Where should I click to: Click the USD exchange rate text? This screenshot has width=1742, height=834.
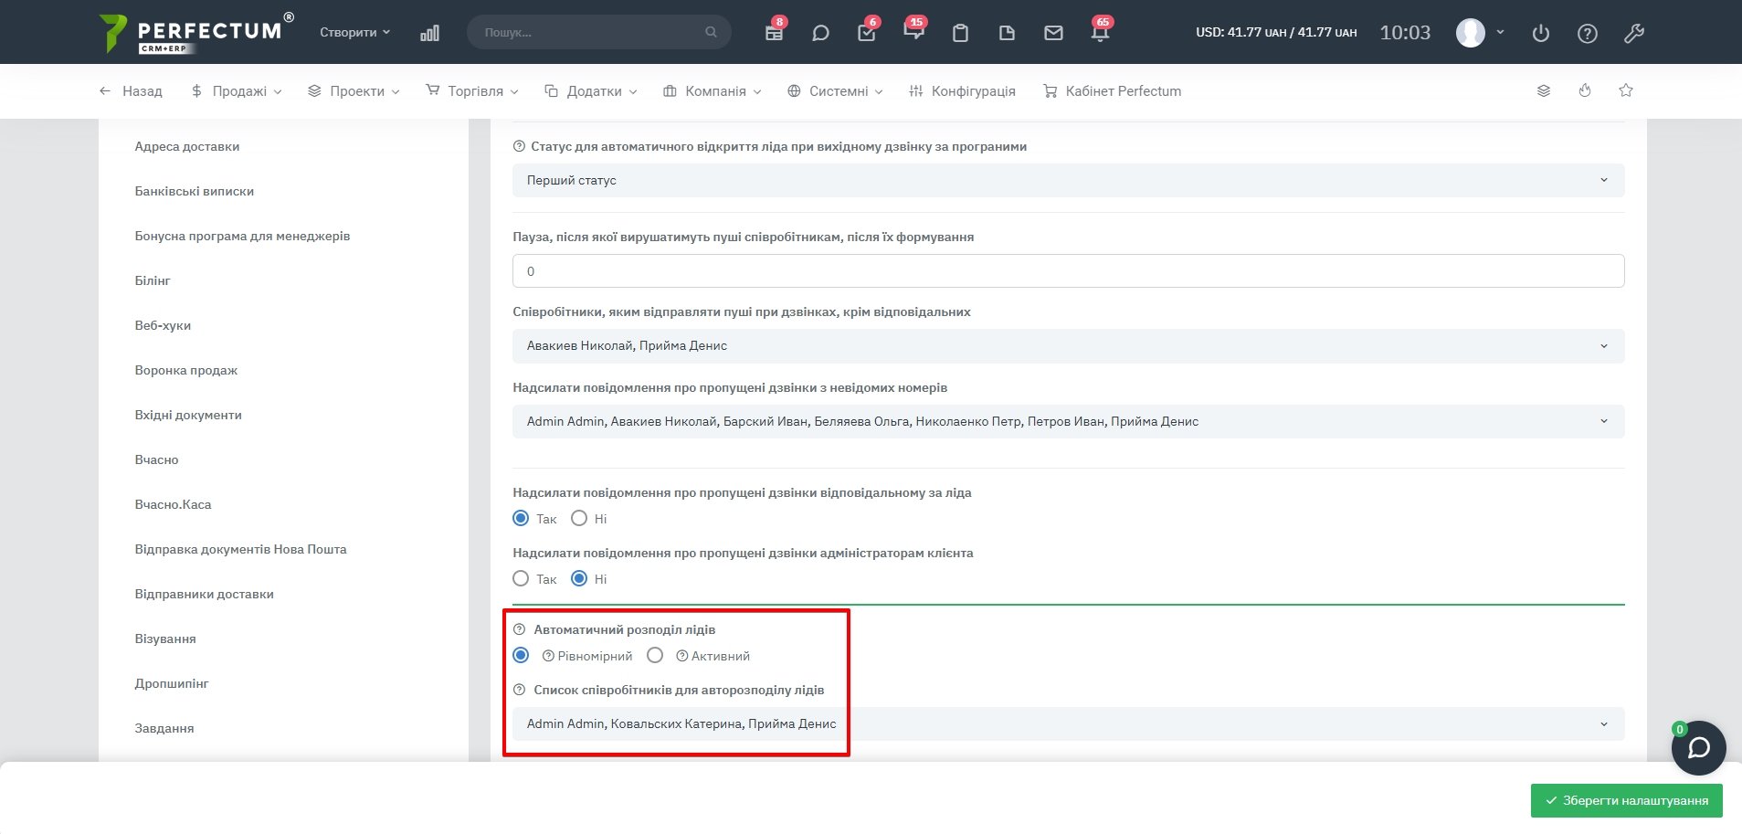pyautogui.click(x=1276, y=33)
